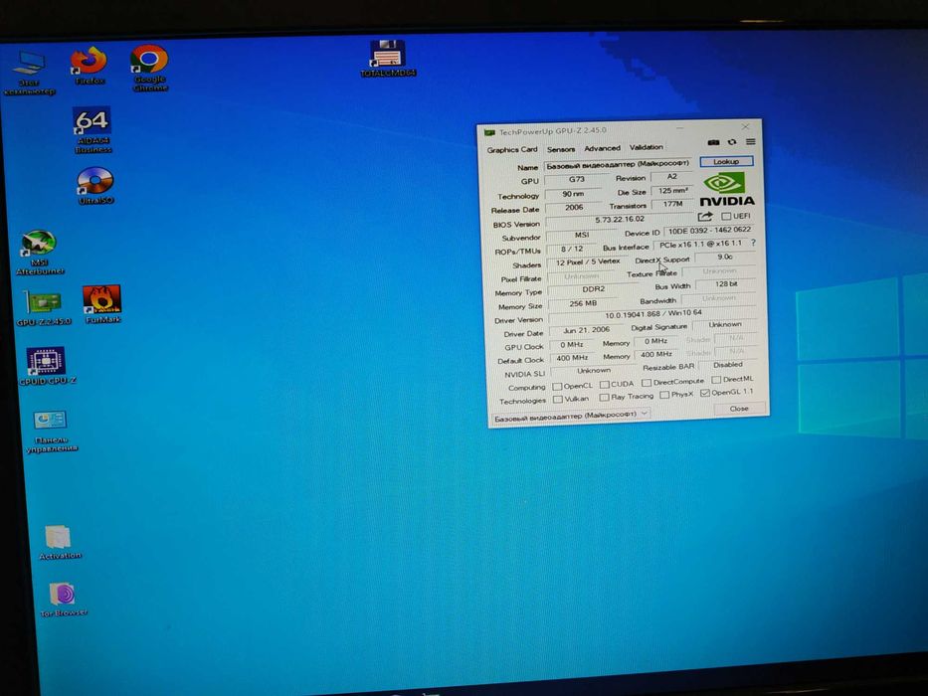This screenshot has height=696, width=928.
Task: Select the TOTALCMD64 desktop icon
Action: click(388, 59)
